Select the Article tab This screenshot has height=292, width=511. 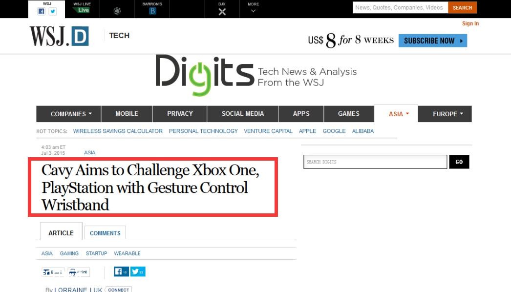click(x=61, y=232)
